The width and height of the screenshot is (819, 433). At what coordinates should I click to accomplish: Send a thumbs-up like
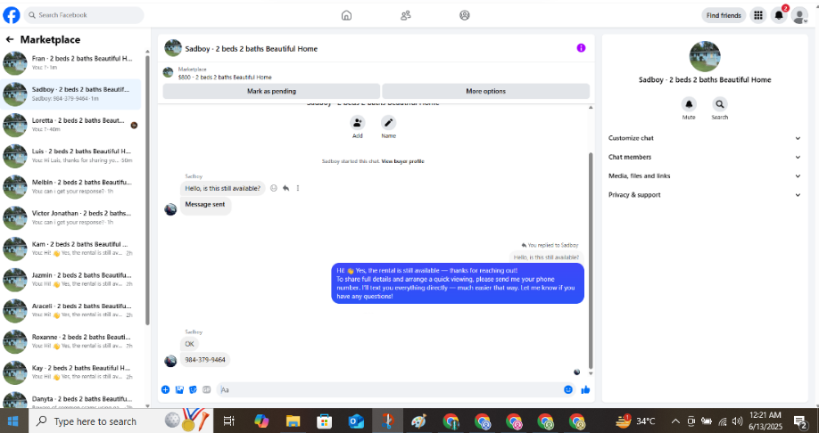pyautogui.click(x=585, y=389)
